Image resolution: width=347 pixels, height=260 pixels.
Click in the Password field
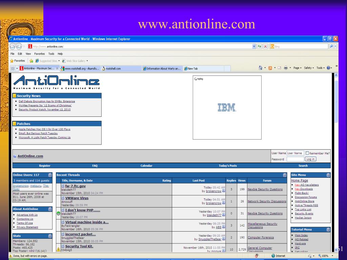[295, 159]
